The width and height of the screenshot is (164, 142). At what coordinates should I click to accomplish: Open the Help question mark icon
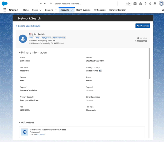[x=145, y=4]
